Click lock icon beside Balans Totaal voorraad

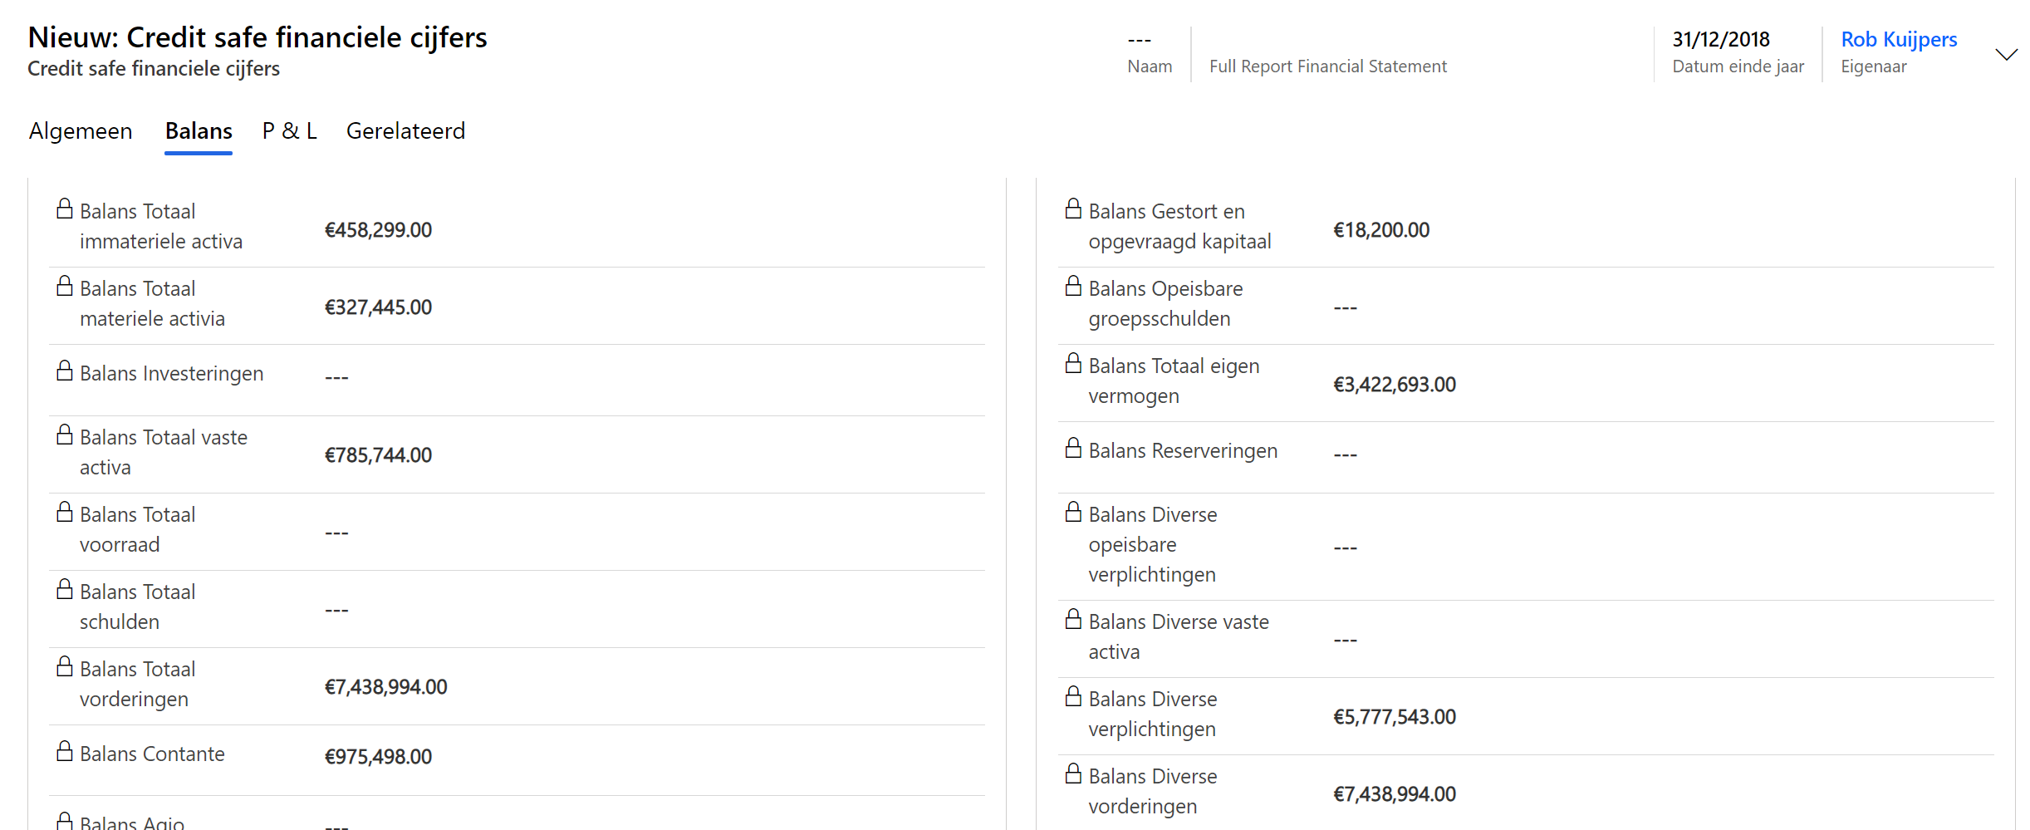coord(65,512)
